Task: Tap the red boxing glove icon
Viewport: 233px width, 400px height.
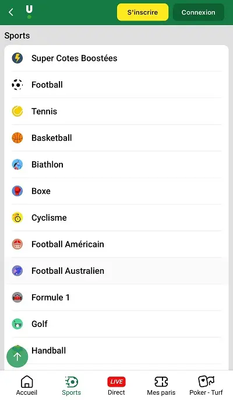Action: click(17, 191)
